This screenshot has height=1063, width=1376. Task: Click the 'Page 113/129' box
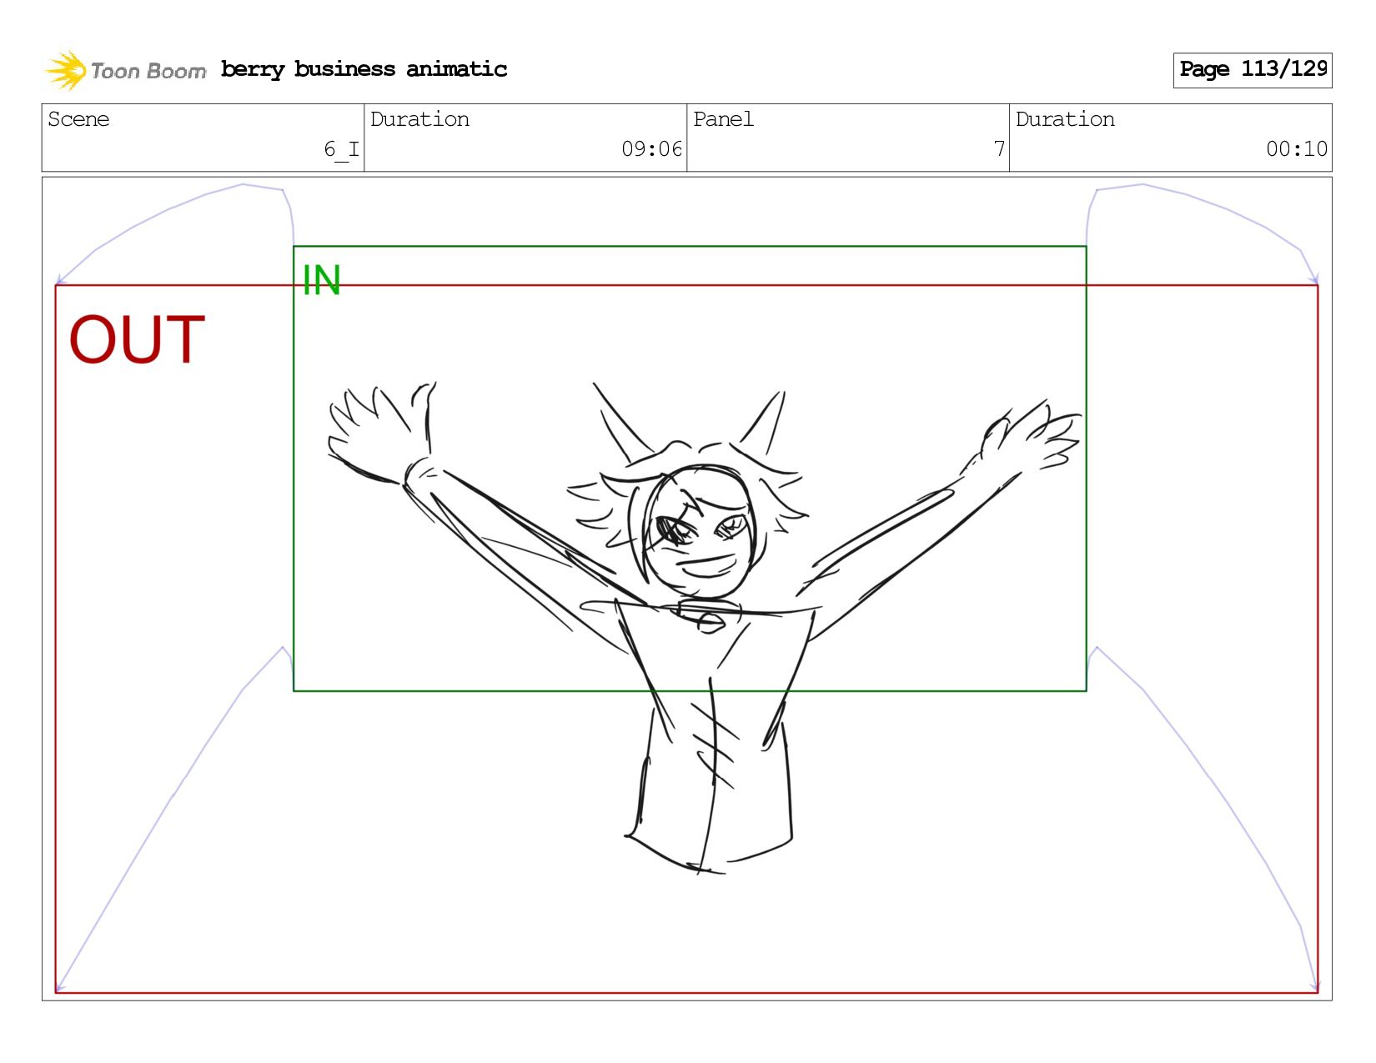1253,70
